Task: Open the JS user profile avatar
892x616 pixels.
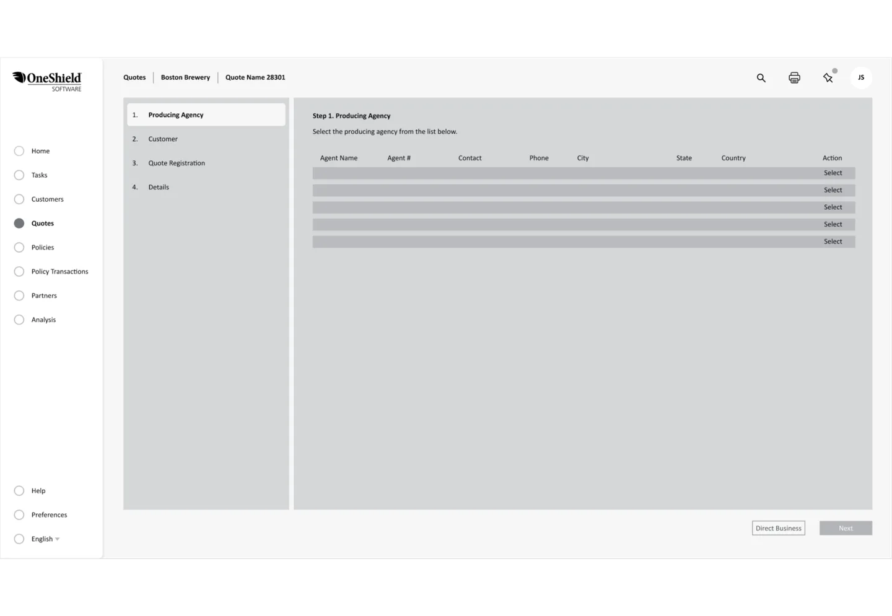Action: coord(860,77)
